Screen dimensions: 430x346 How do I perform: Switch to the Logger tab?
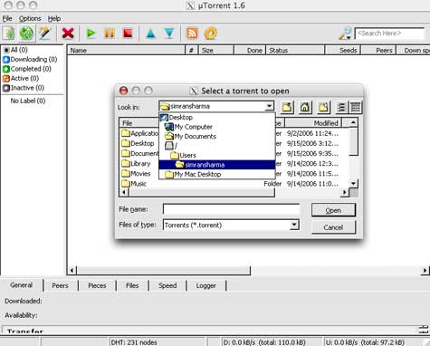206,285
